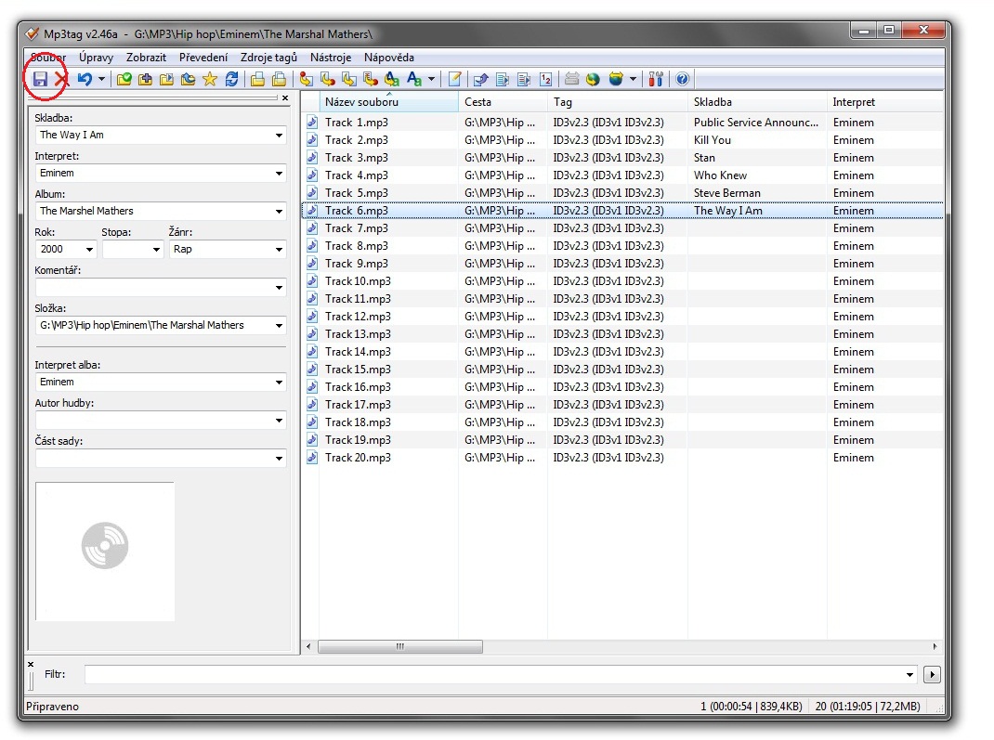This screenshot has height=740, width=994.
Task: Click the 'Steve Berman' title cell
Action: point(726,192)
